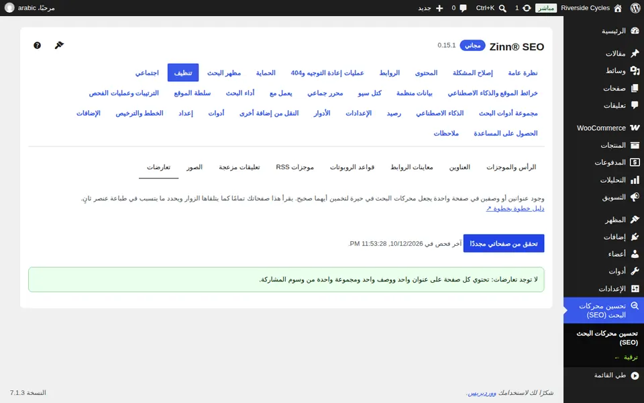
Task: Switch to the نظرة عامة tab
Action: pos(523,73)
